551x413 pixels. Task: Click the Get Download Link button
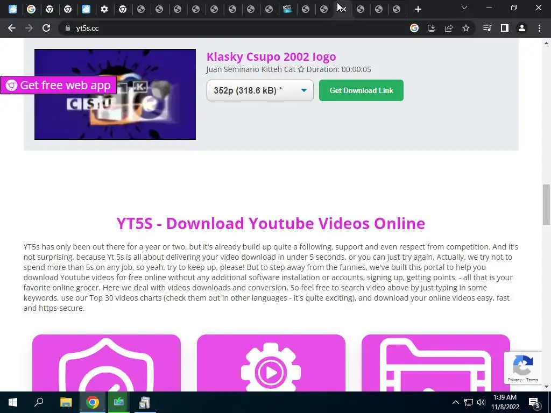click(361, 90)
